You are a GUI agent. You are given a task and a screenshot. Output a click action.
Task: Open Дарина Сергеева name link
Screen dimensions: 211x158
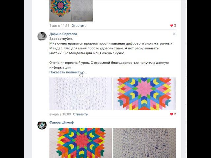63,34
